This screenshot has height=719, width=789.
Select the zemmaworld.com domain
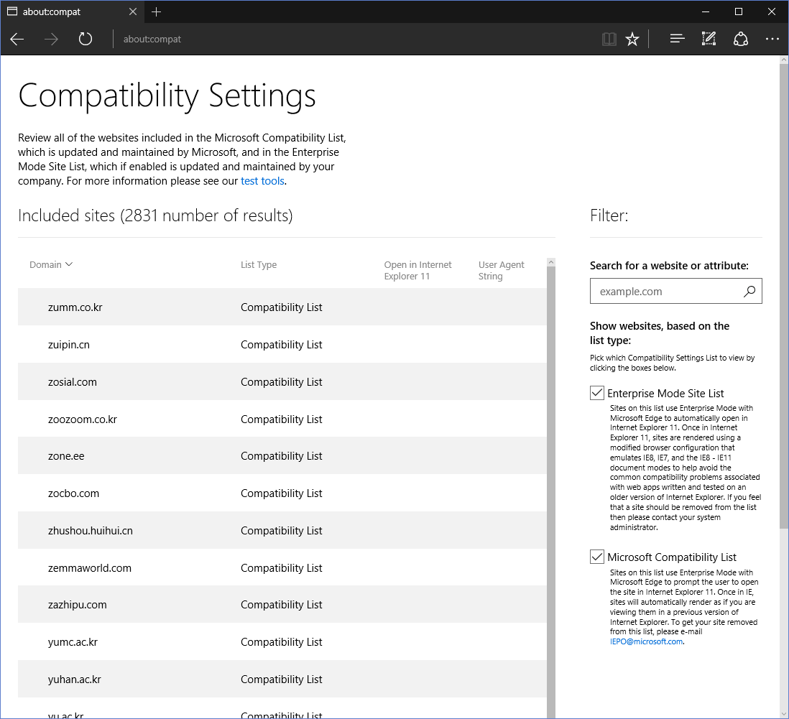pyautogui.click(x=90, y=567)
